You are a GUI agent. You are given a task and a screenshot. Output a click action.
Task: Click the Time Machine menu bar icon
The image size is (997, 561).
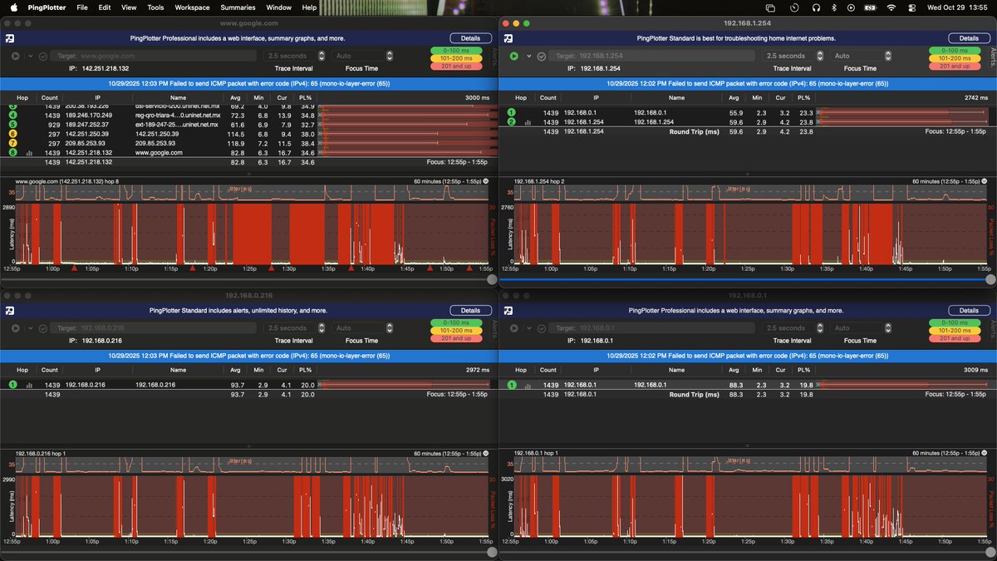[794, 7]
